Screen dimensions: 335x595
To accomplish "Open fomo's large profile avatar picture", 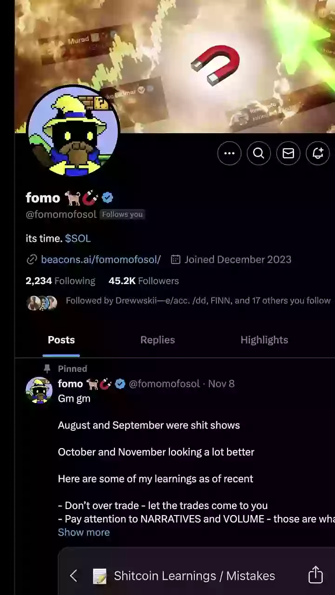I will pos(73,131).
